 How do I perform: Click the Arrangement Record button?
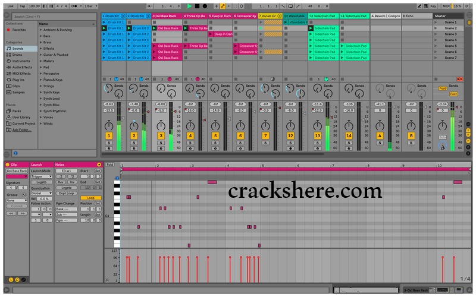205,6
